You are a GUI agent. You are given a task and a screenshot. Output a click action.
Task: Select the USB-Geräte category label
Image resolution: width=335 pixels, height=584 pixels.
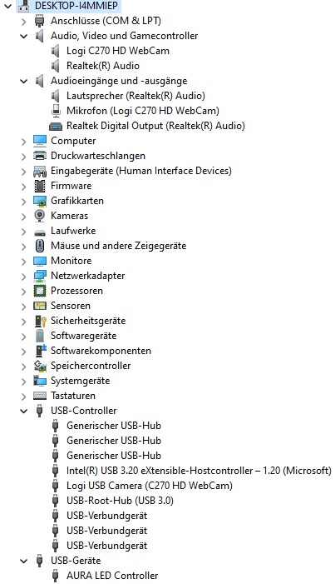[76, 561]
